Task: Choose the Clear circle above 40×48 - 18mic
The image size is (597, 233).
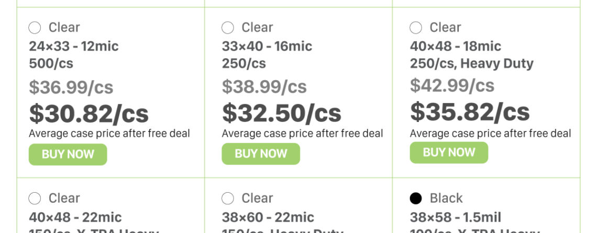Action: (416, 28)
